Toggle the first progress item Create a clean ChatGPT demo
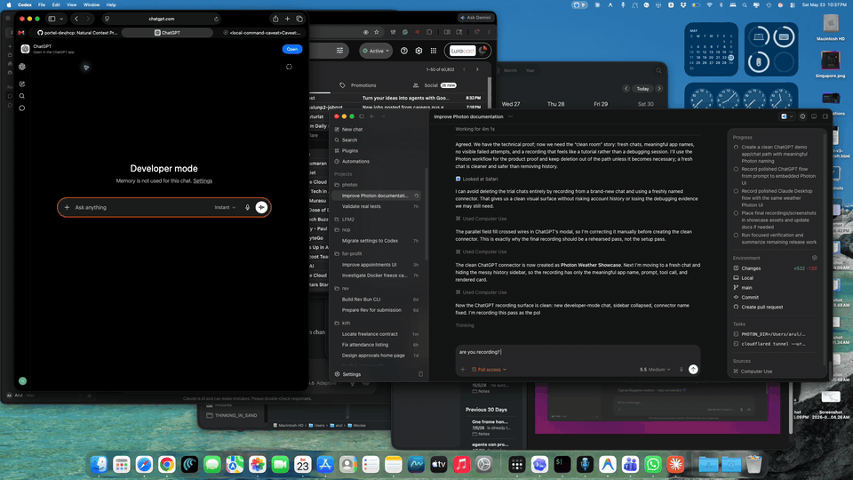Viewport: 853px width, 480px height. pos(736,147)
